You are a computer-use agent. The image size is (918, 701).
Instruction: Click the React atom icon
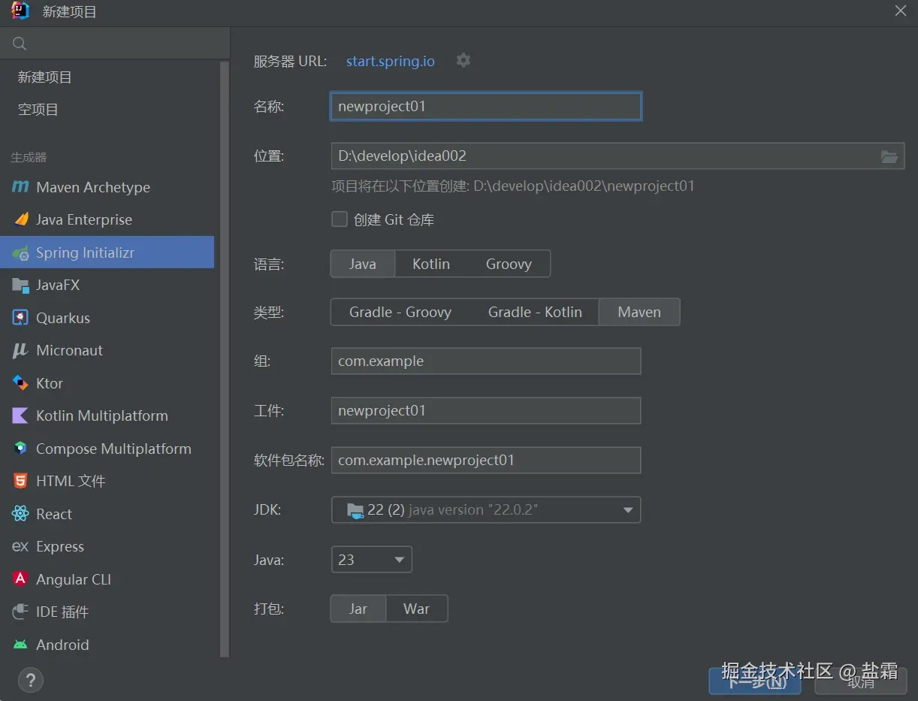click(20, 514)
